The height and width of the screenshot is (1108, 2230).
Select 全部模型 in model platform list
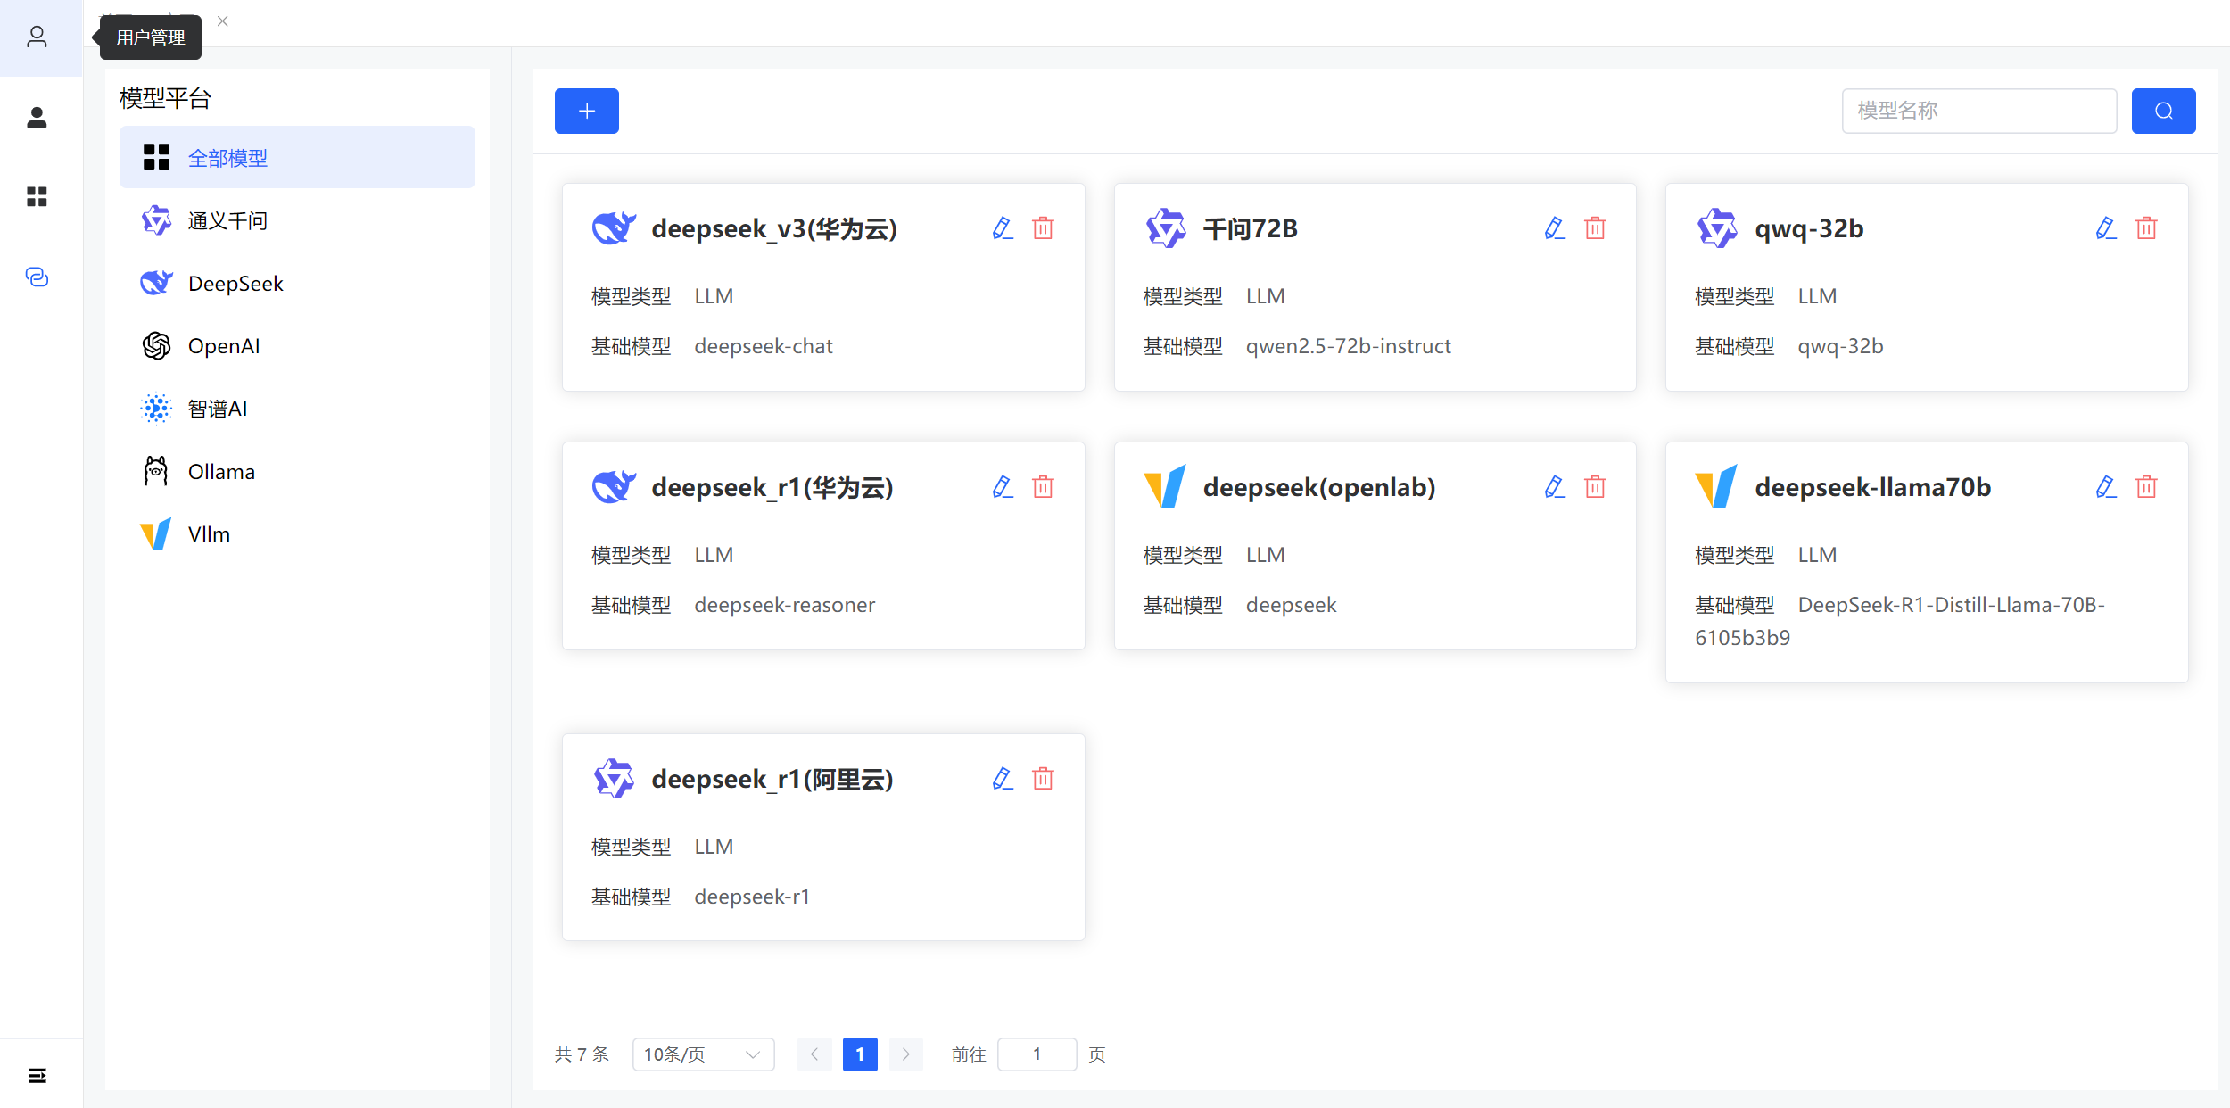297,157
